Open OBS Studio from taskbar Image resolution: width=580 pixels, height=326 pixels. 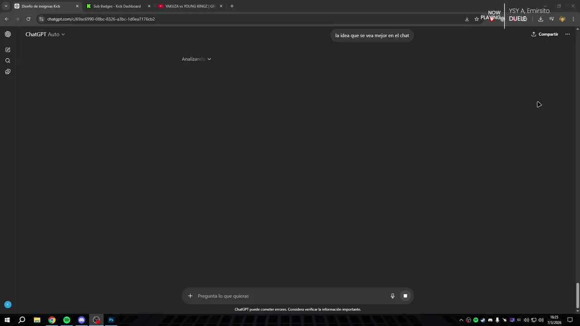click(97, 320)
